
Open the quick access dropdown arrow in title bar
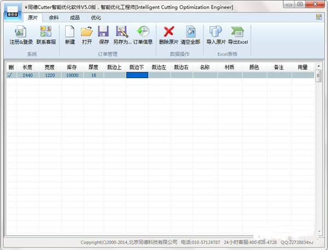pyautogui.click(x=26, y=7)
